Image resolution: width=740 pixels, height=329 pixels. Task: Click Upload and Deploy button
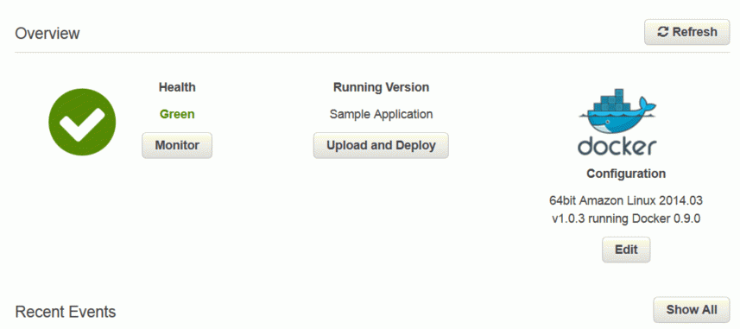tap(381, 145)
